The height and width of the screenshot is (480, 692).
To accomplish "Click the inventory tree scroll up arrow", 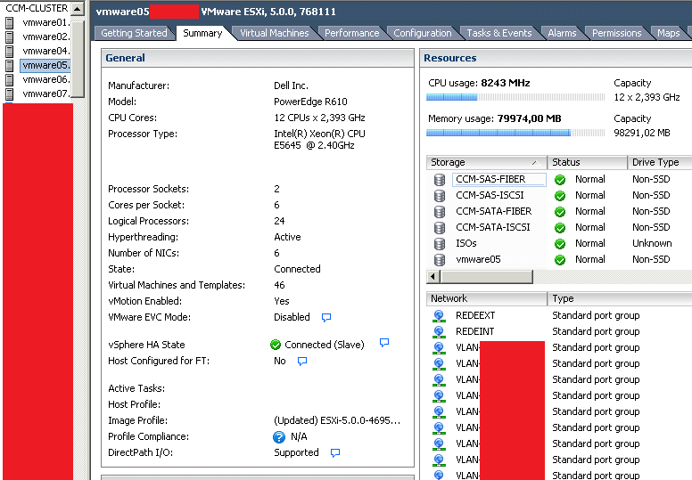I will (x=78, y=8).
